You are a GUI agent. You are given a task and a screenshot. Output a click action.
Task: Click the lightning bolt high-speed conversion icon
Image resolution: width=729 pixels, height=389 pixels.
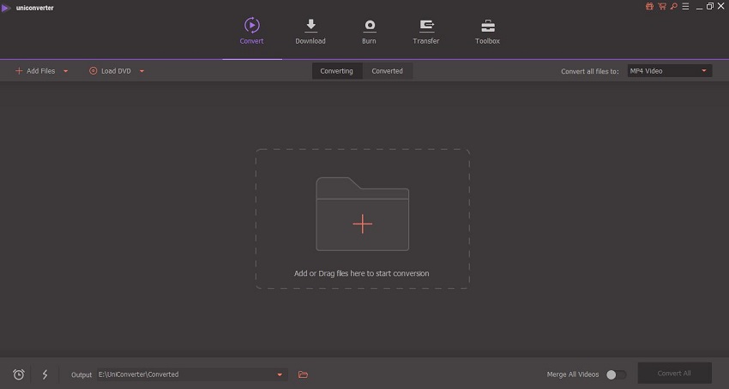pyautogui.click(x=45, y=374)
